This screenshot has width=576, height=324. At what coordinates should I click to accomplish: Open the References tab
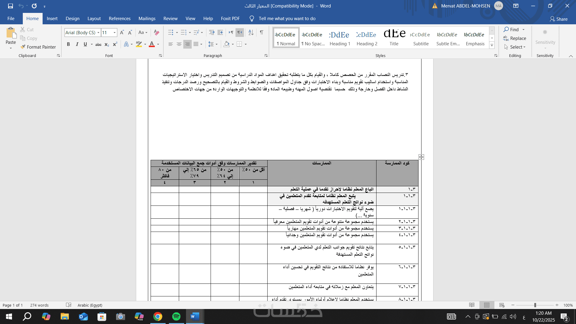(x=119, y=19)
